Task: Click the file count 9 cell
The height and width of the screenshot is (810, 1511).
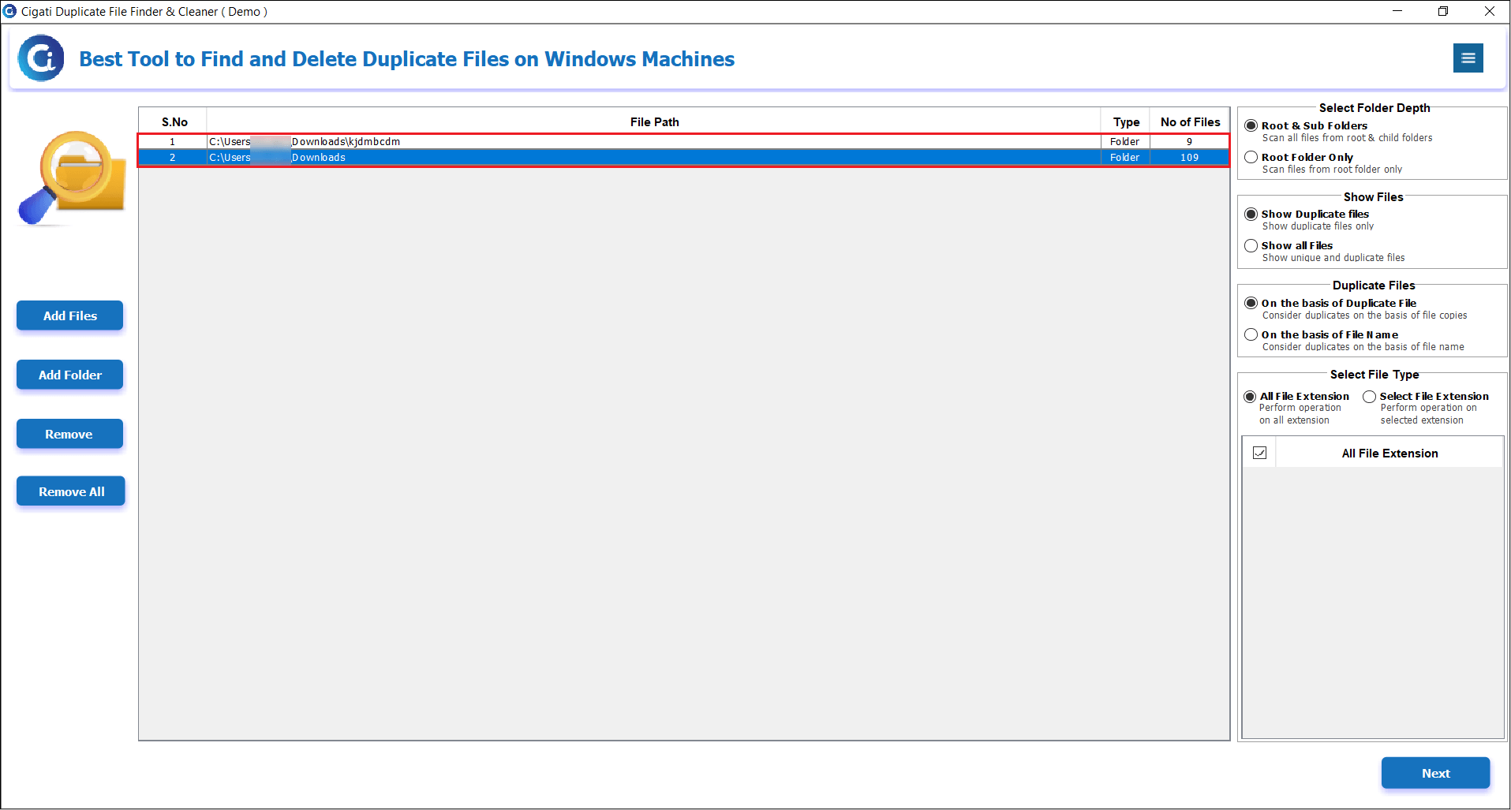Action: pos(1190,141)
